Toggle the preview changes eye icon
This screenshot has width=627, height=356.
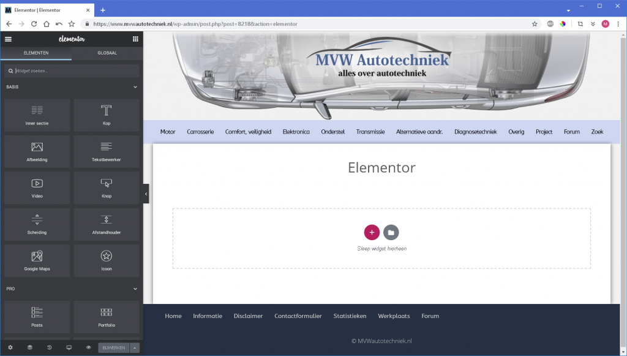[x=88, y=347]
